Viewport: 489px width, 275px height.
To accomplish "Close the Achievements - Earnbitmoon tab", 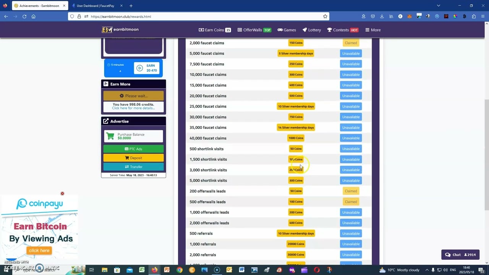I will coord(64,6).
